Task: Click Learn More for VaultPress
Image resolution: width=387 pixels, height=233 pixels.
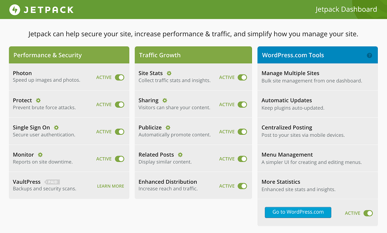Action: pyautogui.click(x=110, y=186)
